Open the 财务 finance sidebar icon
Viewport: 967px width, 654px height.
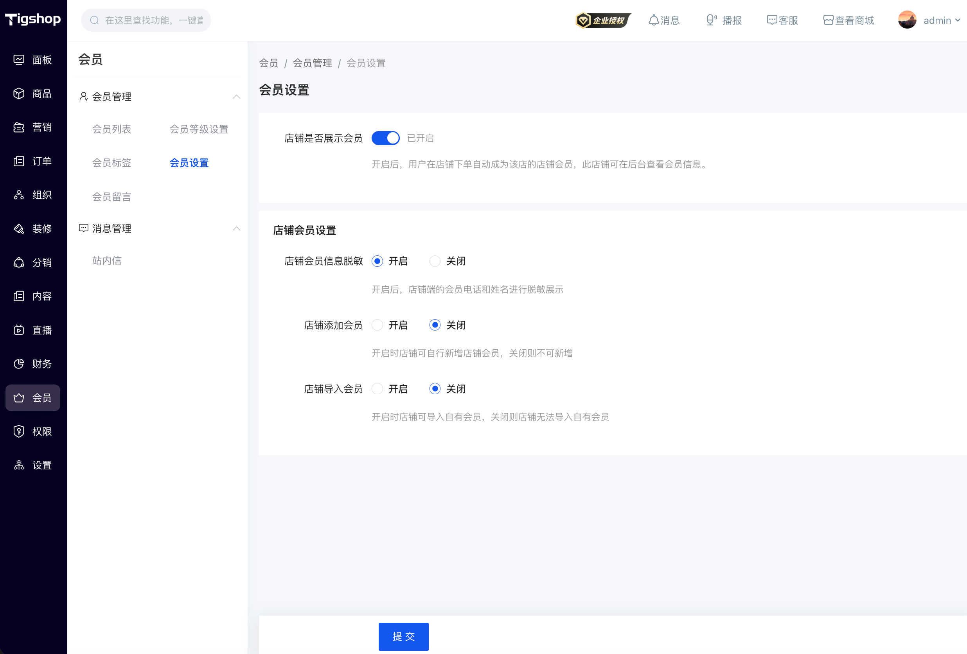19,364
